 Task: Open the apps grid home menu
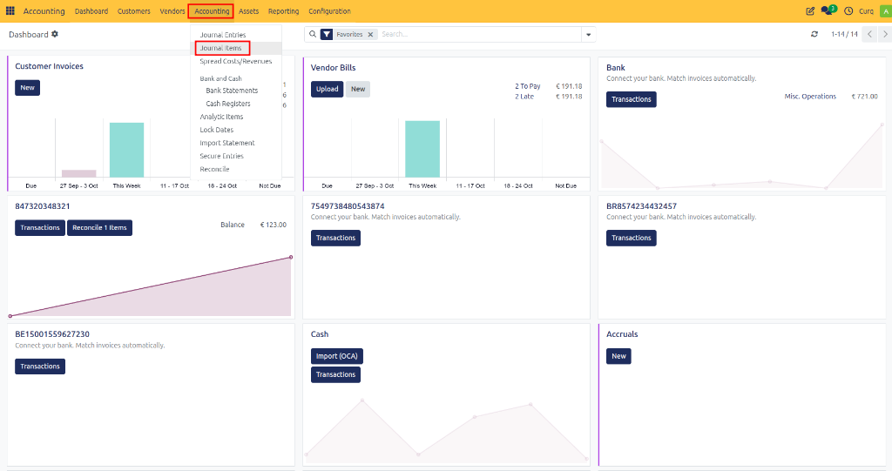10,10
